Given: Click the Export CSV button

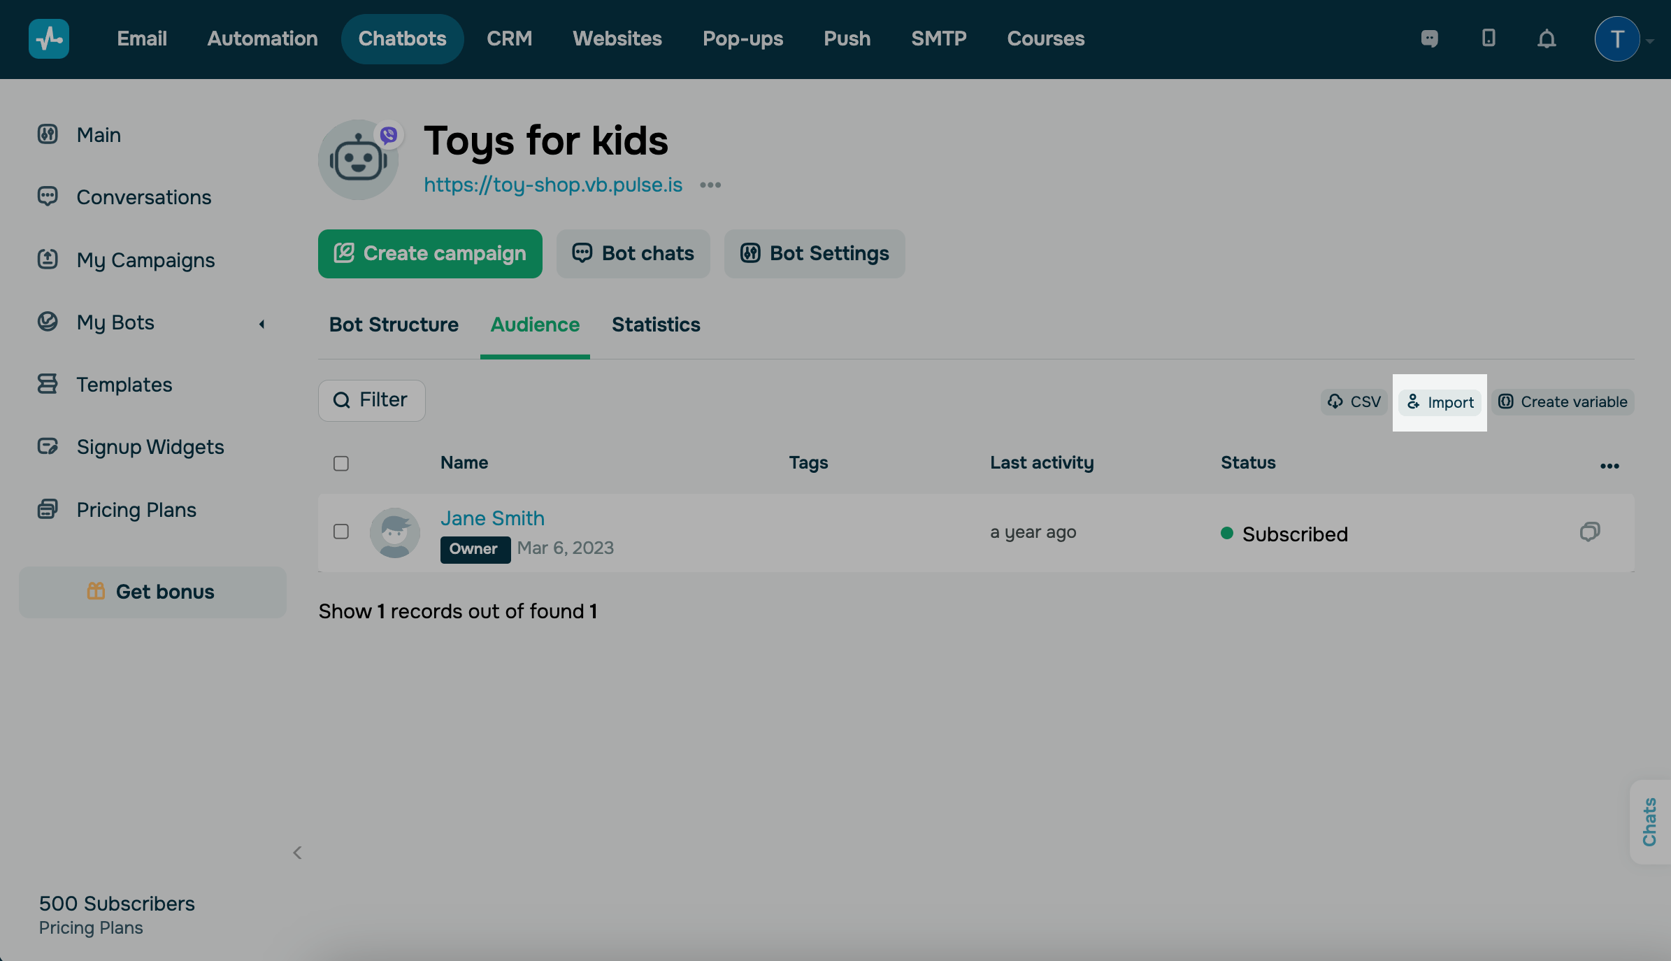Looking at the screenshot, I should coord(1354,402).
